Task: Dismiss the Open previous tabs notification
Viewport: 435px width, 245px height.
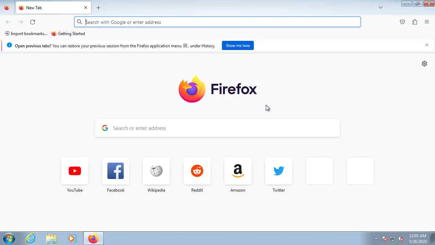Action: click(x=427, y=45)
